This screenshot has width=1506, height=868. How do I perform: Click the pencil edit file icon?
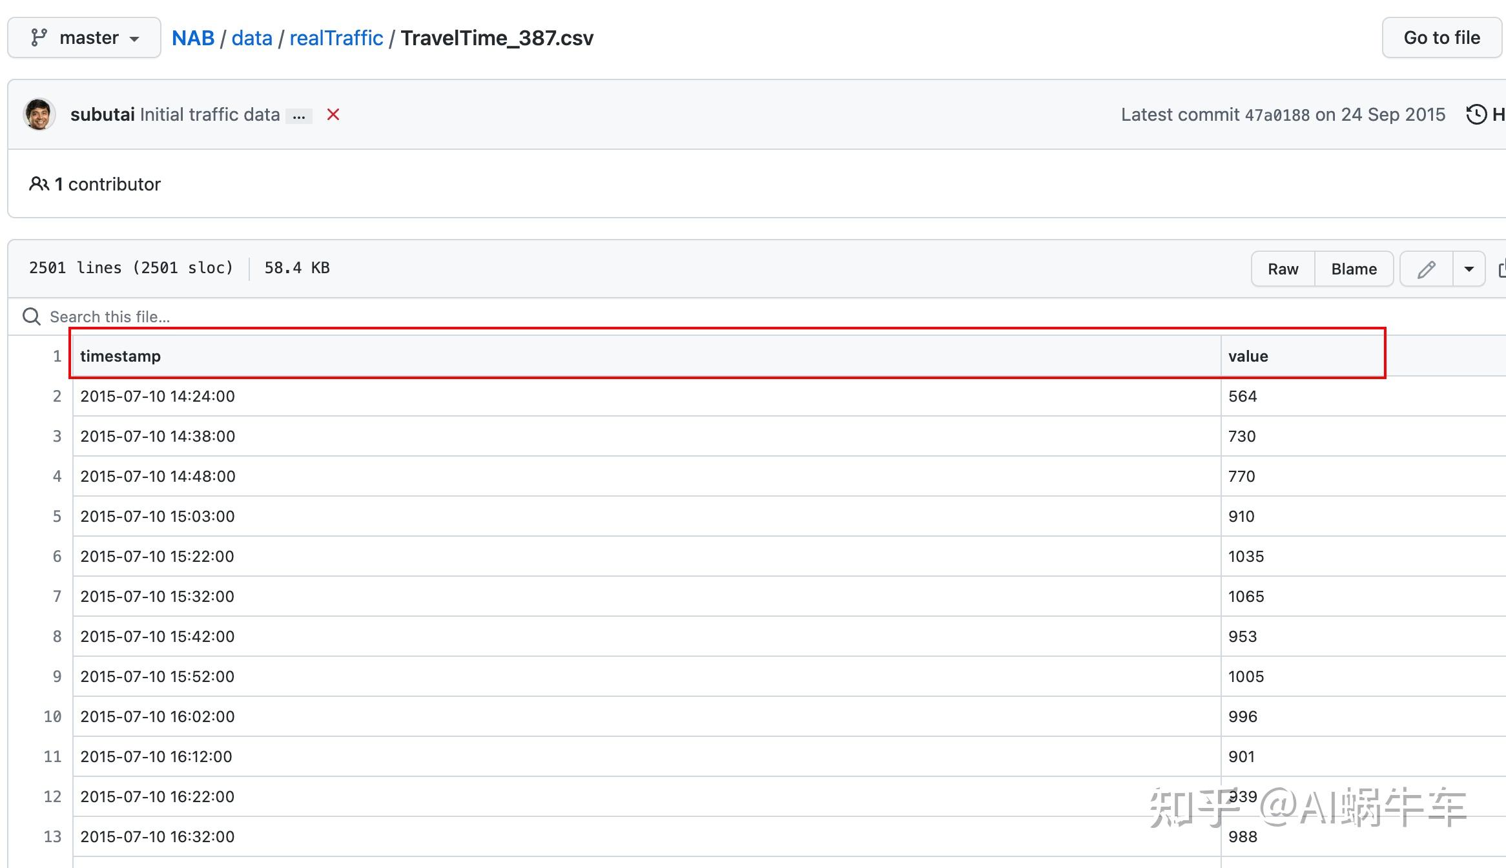(1426, 269)
